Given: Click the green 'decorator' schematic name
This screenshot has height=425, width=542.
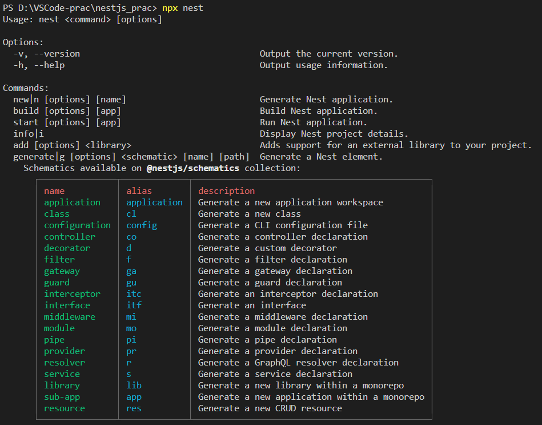Looking at the screenshot, I should tap(67, 248).
